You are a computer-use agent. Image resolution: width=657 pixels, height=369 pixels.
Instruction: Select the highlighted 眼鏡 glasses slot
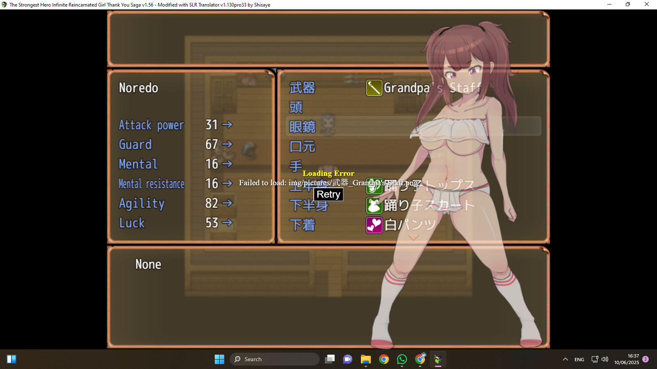coord(302,127)
